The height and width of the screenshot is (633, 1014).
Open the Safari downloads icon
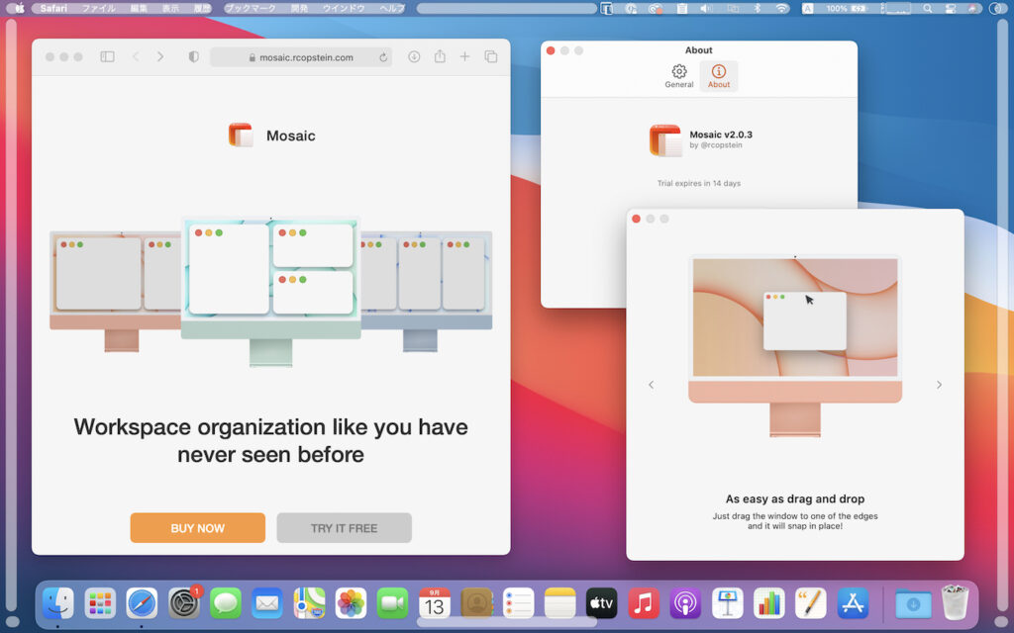(414, 57)
